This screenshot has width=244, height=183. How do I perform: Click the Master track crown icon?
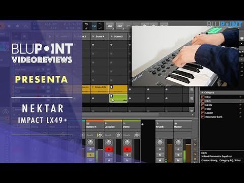pyautogui.click(x=176, y=124)
